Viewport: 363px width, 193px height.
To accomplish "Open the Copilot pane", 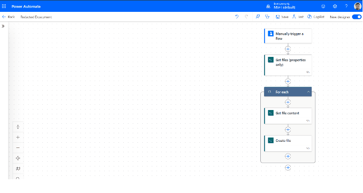I will click(316, 17).
